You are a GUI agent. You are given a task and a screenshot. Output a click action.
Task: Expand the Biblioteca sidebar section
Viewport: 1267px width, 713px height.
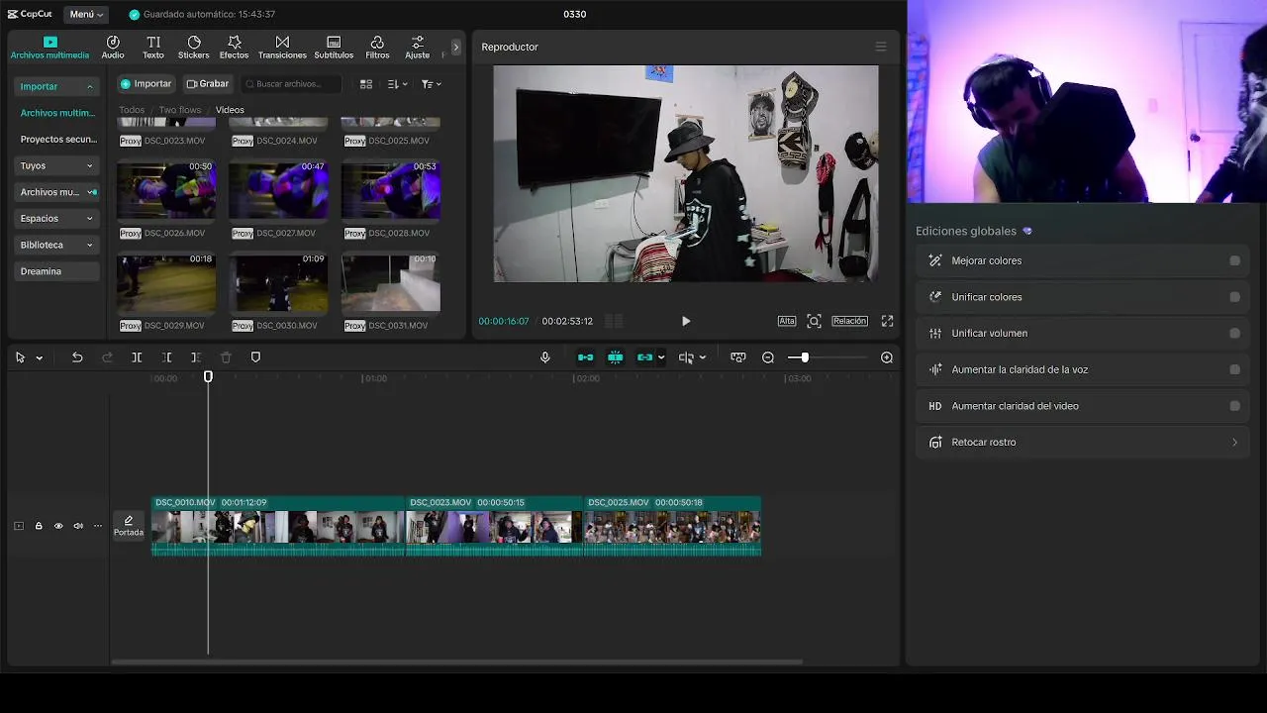(57, 245)
